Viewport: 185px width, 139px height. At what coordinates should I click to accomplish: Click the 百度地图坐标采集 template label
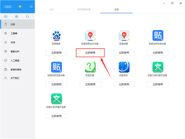(90, 44)
